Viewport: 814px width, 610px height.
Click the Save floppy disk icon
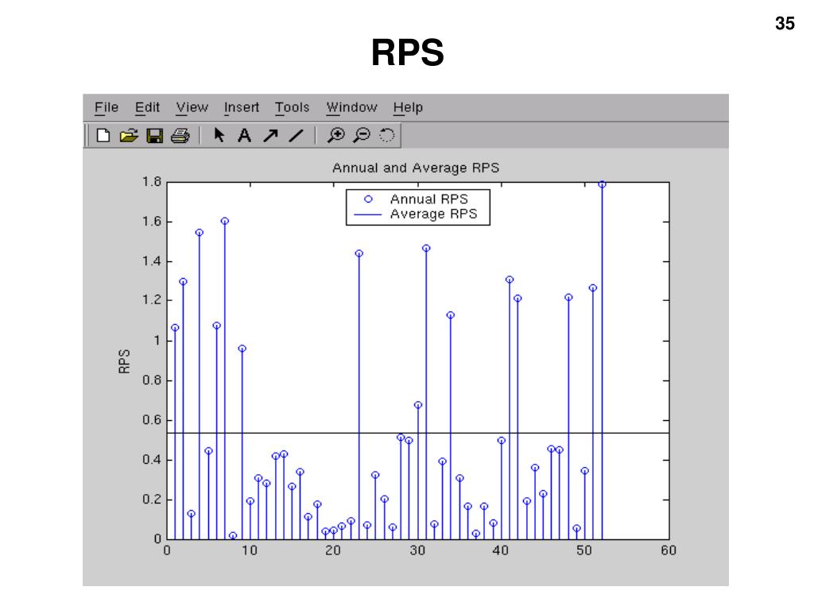coord(155,136)
